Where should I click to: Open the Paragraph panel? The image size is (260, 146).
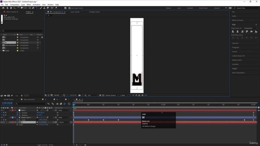pyautogui.click(x=236, y=47)
